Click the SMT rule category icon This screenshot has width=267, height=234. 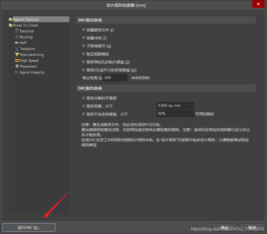coord(17,43)
